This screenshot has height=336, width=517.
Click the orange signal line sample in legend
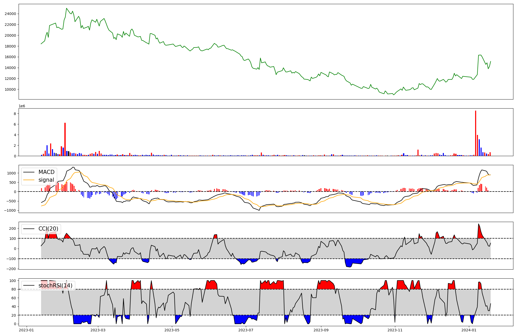(29, 180)
